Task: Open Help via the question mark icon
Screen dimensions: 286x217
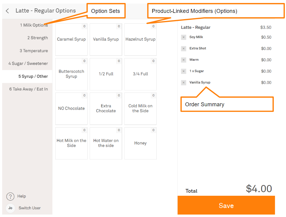Action: tap(10, 196)
